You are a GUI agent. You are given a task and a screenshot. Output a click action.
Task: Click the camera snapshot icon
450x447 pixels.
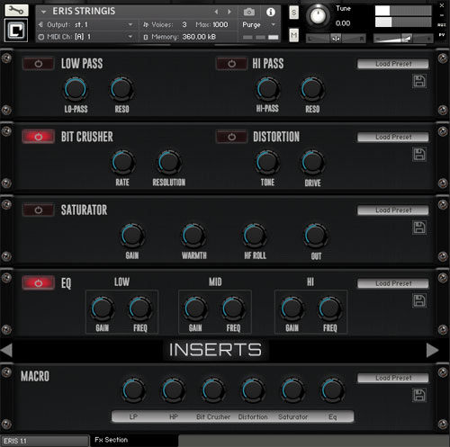[x=249, y=12]
